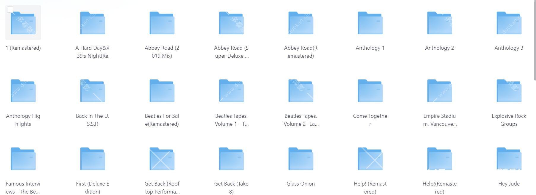
Task: Select the "Hey Jude" name label
Action: pyautogui.click(x=509, y=184)
